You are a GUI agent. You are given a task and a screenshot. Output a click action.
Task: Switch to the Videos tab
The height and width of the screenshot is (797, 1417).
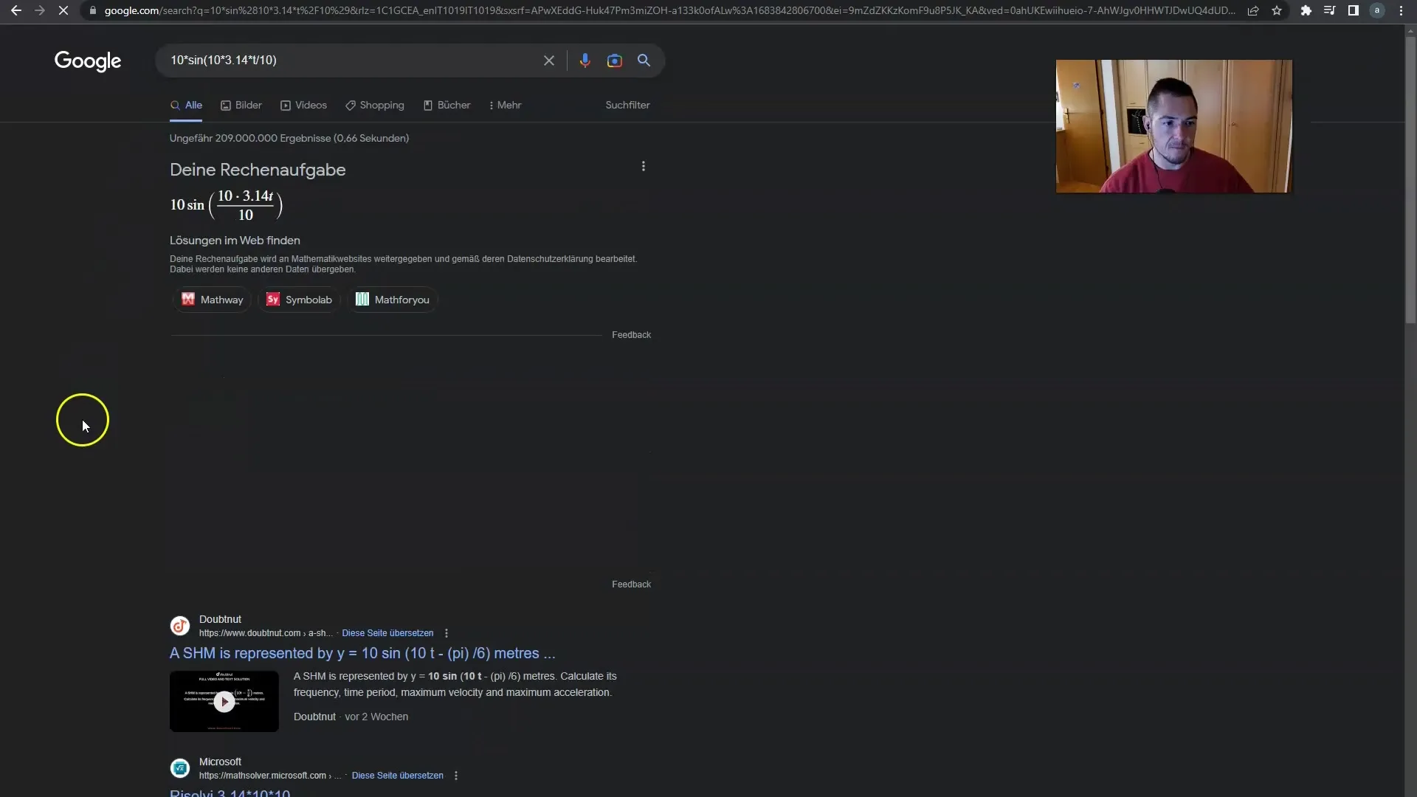coord(303,106)
